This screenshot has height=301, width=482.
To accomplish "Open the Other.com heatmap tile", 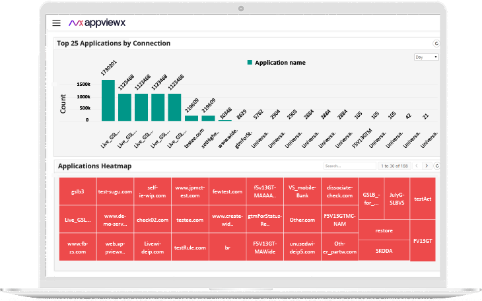I will point(302,219).
